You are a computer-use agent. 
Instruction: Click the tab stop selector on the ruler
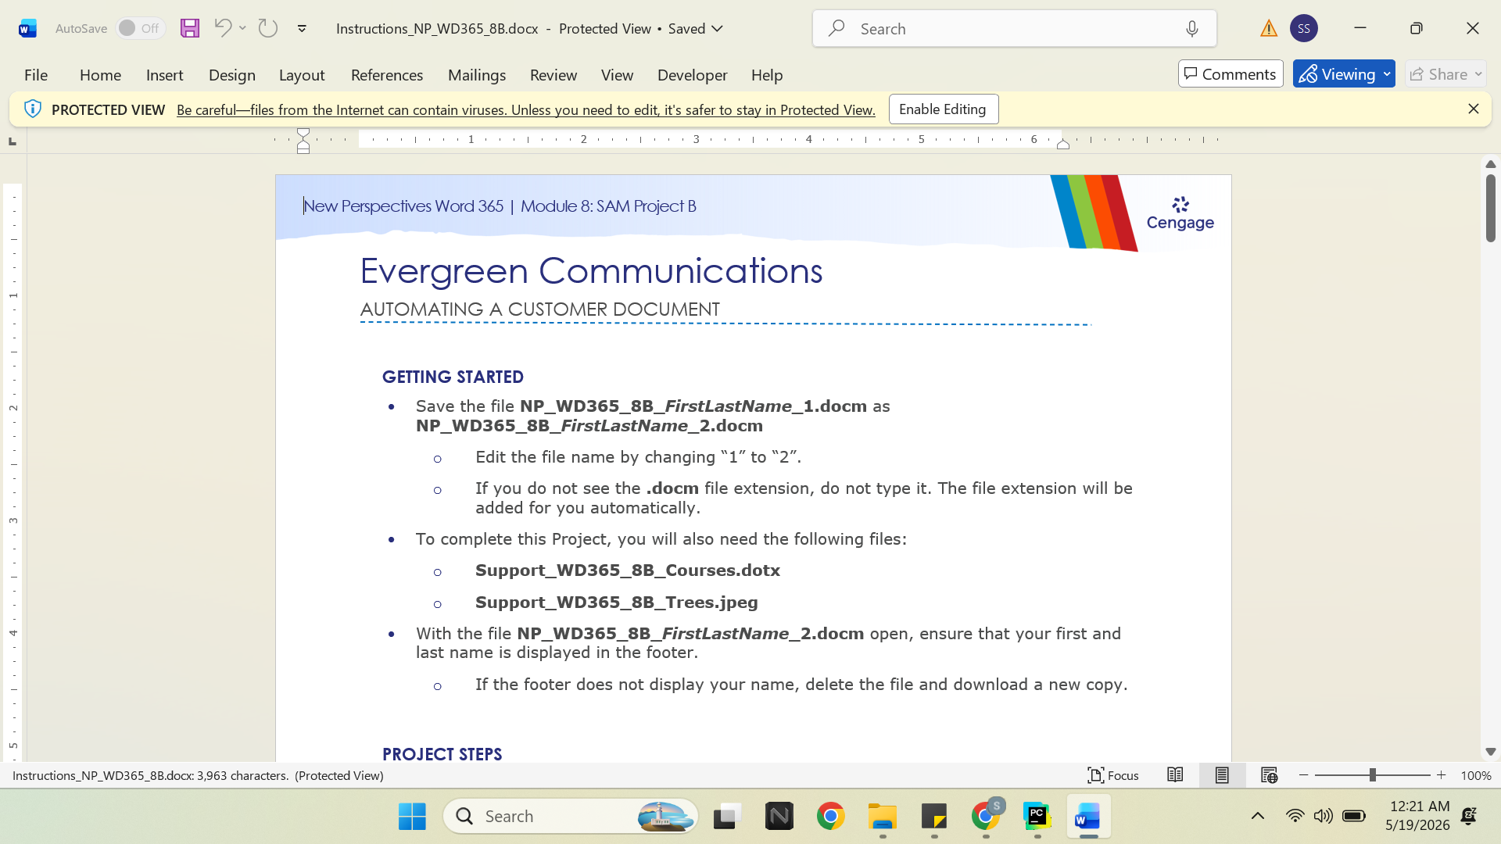pos(12,141)
